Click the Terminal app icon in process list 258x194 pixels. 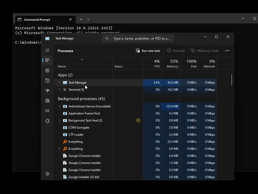coord(65,90)
